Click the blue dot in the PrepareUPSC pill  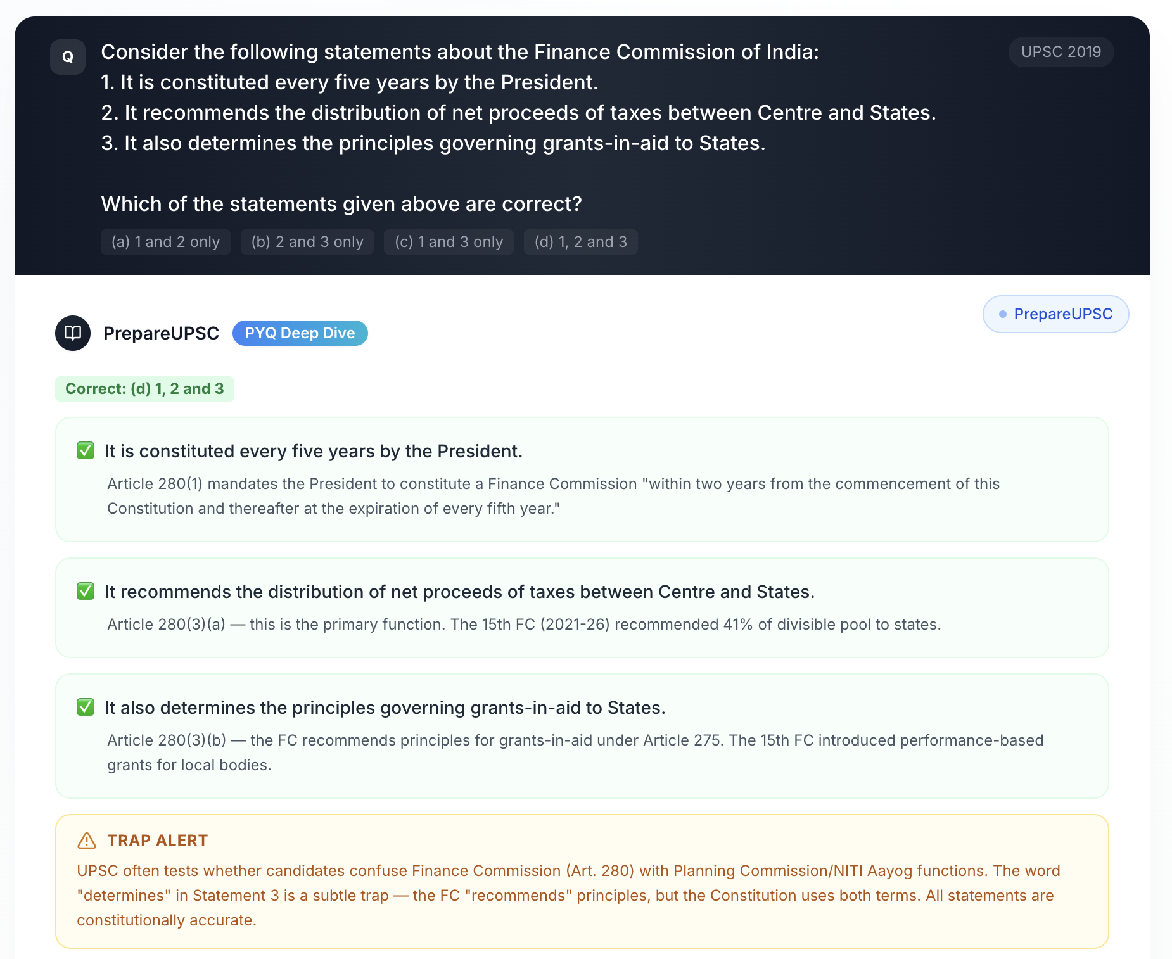1003,314
